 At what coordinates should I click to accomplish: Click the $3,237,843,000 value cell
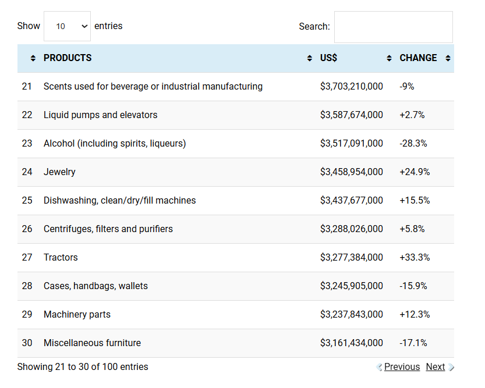coord(352,315)
